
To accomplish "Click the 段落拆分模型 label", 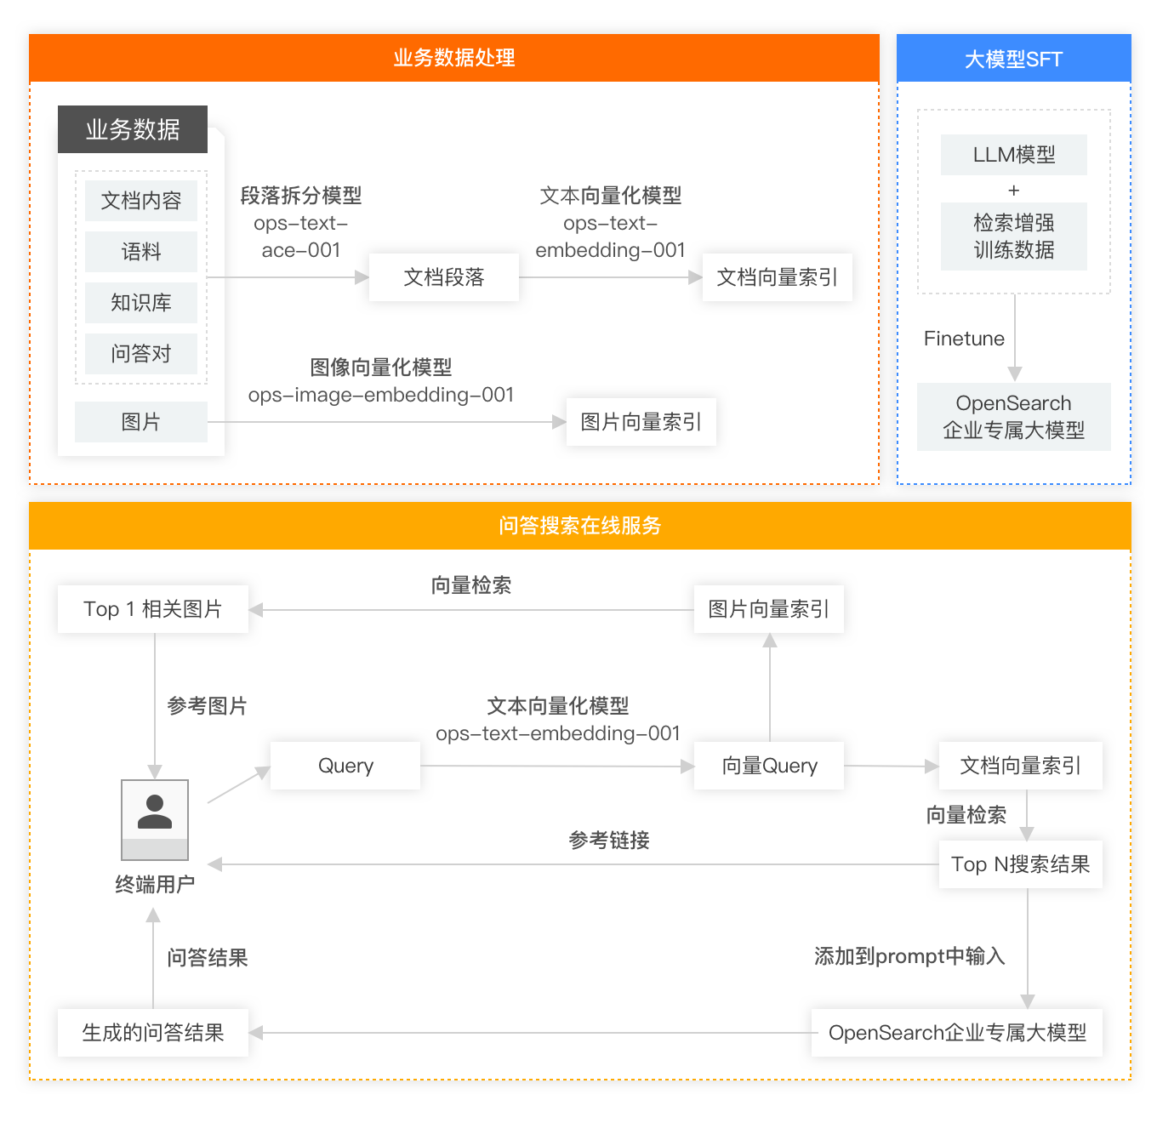I will [301, 196].
